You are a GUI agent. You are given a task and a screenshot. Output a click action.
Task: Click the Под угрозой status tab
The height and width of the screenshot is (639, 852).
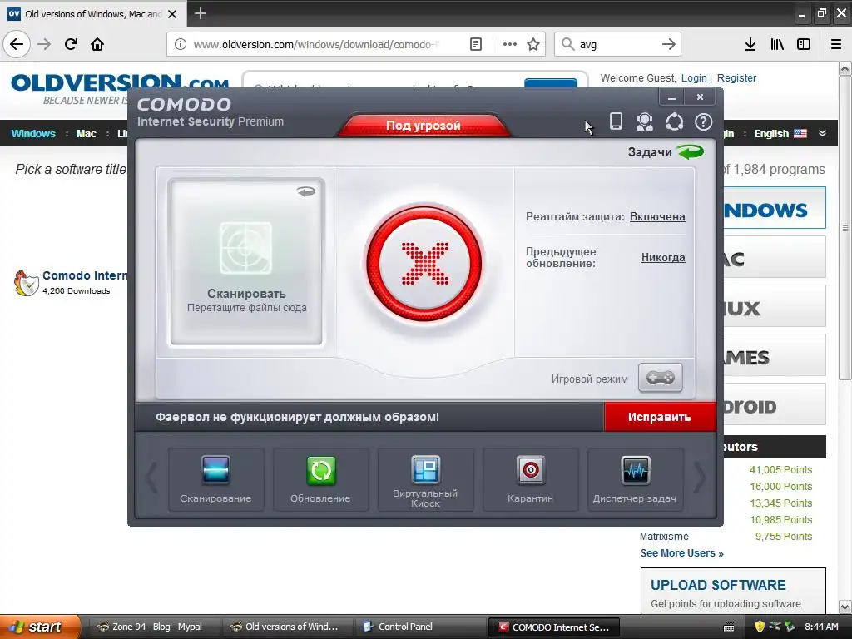tap(424, 125)
